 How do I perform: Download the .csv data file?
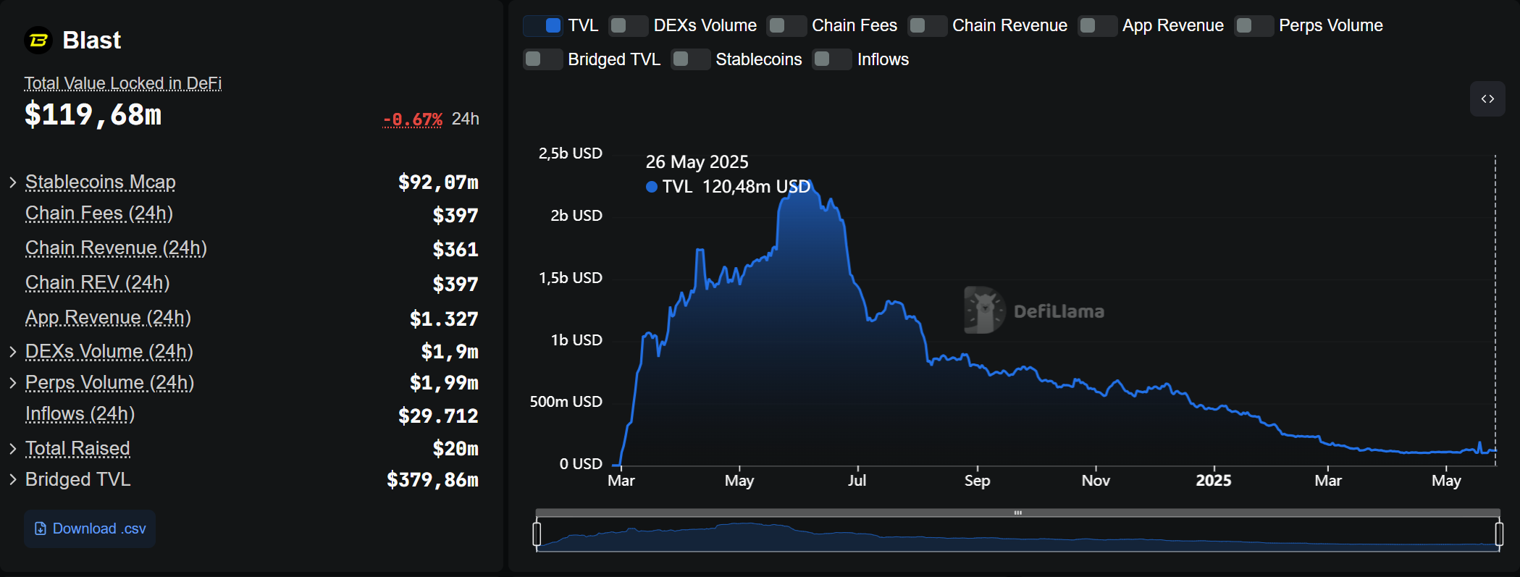point(90,528)
